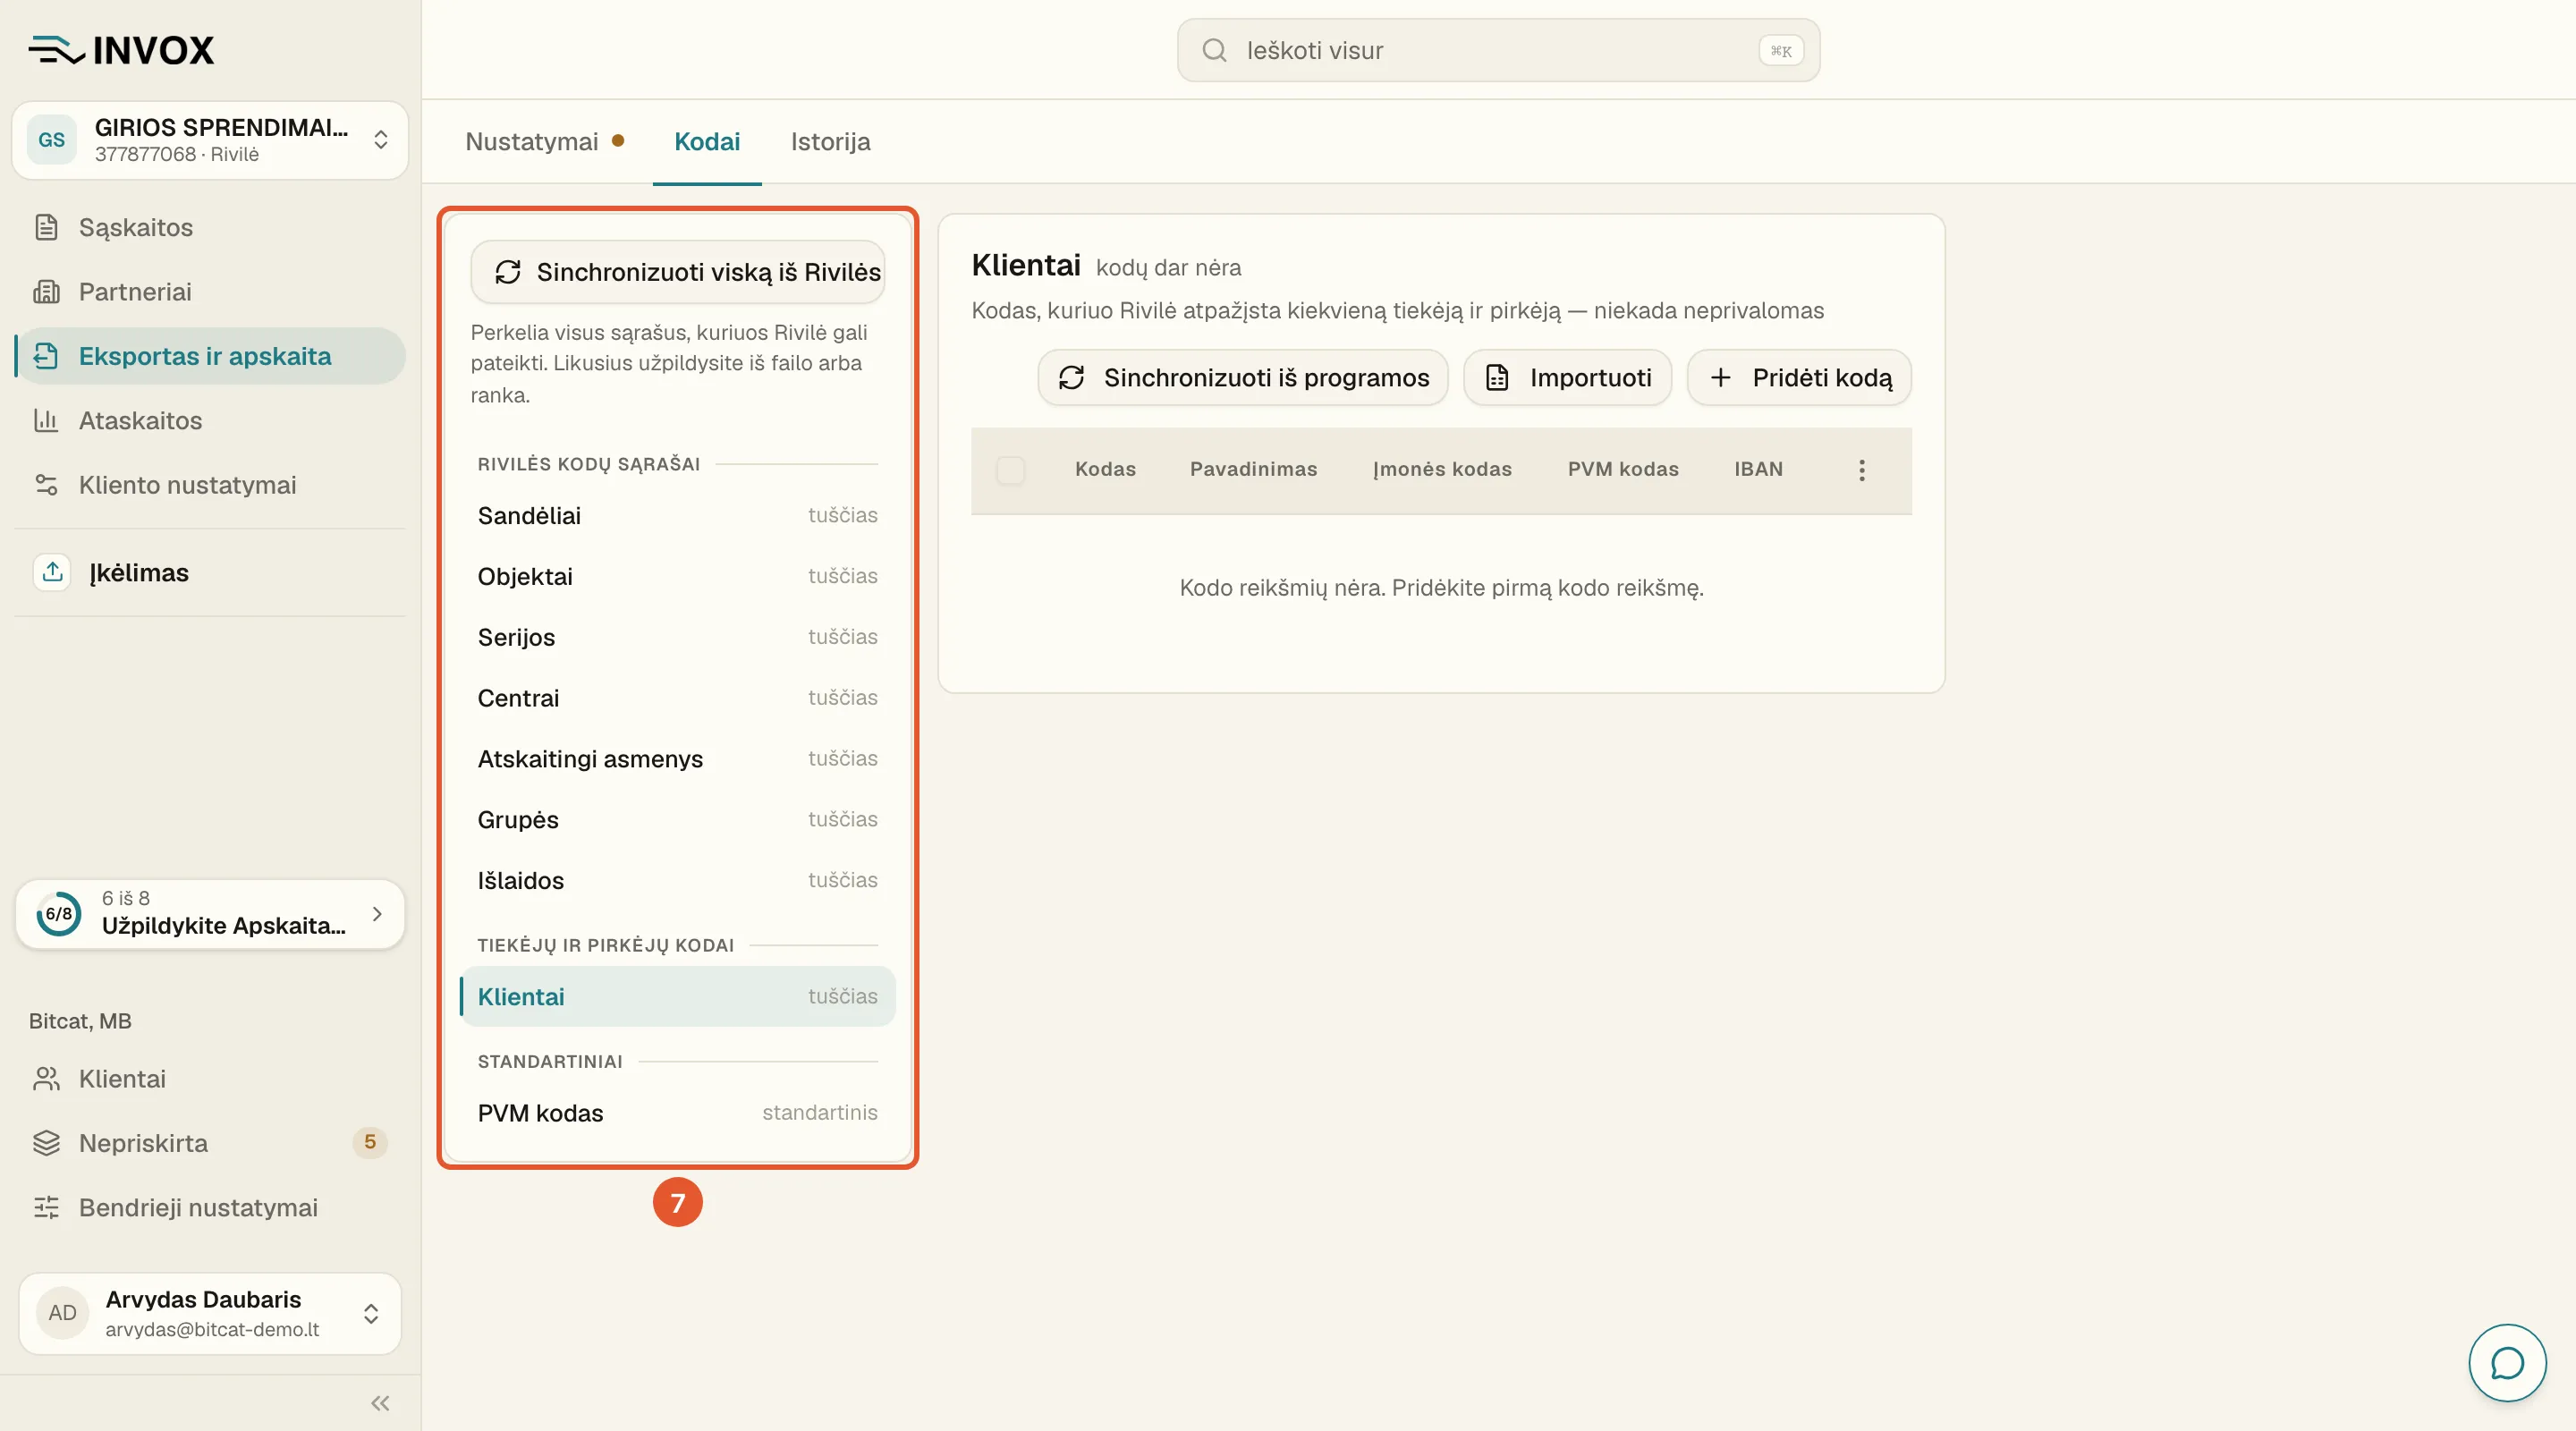Expand the Užpildykite Apskaita progress item
The height and width of the screenshot is (1431, 2576).
click(210, 913)
